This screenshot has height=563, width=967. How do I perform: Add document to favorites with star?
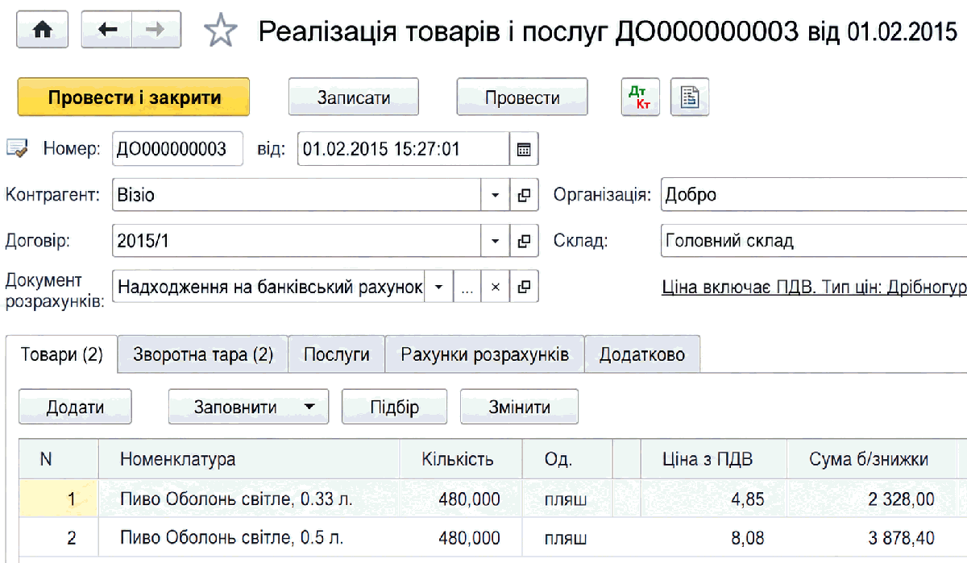[x=220, y=31]
